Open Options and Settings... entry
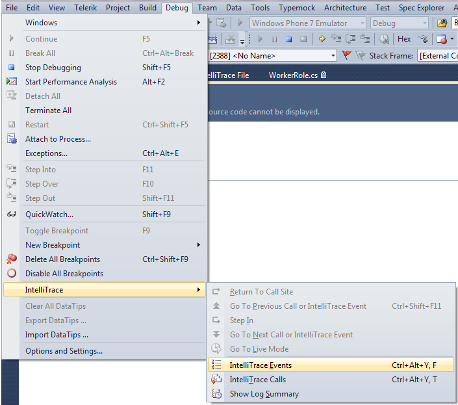This screenshot has height=405, width=458. [x=105, y=351]
